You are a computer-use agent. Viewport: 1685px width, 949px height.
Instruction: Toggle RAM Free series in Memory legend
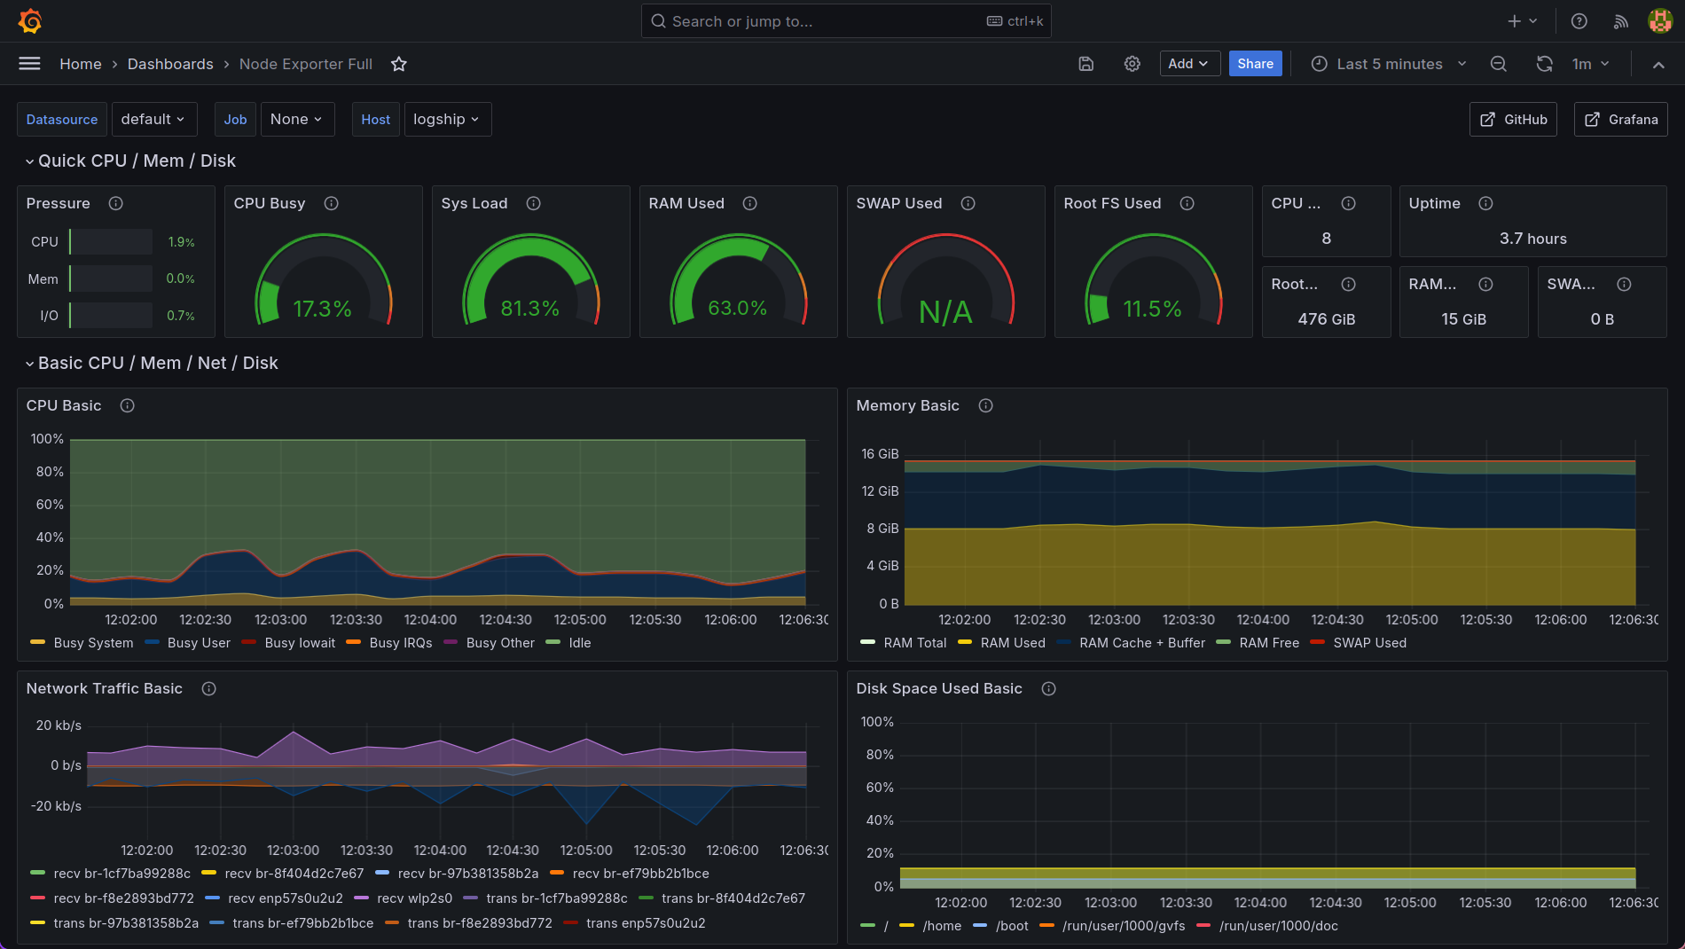point(1268,643)
